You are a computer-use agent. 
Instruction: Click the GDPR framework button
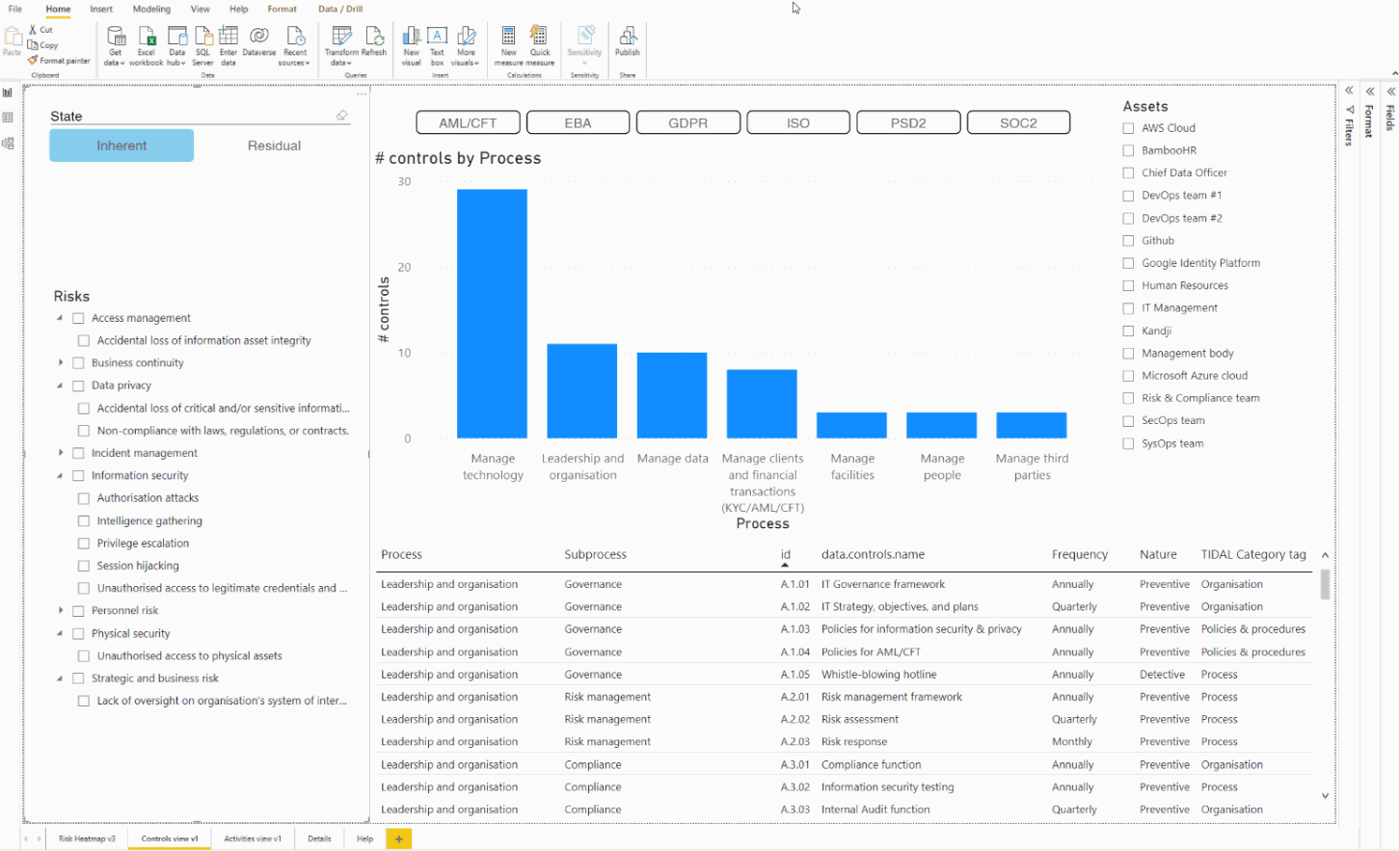688,122
